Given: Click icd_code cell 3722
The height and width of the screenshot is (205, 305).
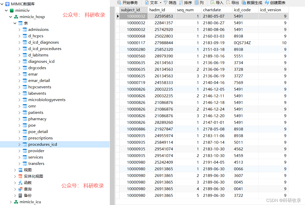Looking at the screenshot, I should [x=245, y=196].
